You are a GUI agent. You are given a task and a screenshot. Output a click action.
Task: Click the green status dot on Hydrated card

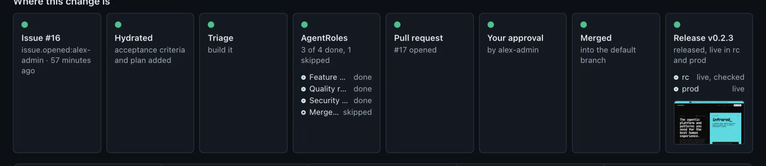click(x=118, y=25)
